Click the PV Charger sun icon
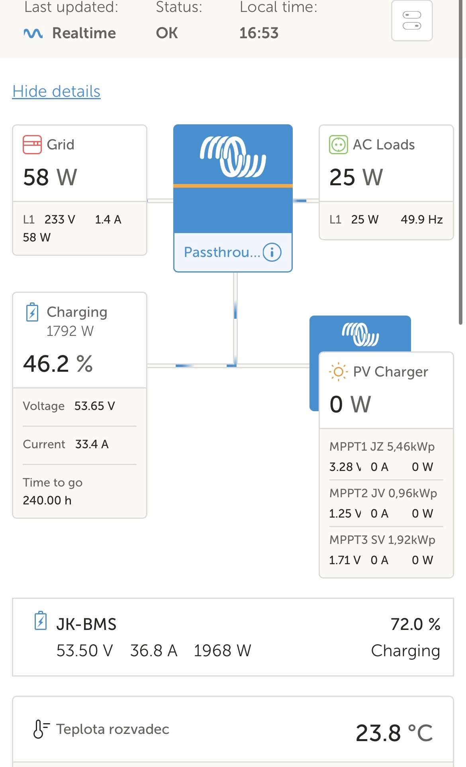 click(338, 372)
